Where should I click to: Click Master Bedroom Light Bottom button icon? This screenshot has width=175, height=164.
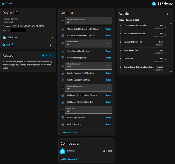click(x=62, y=73)
